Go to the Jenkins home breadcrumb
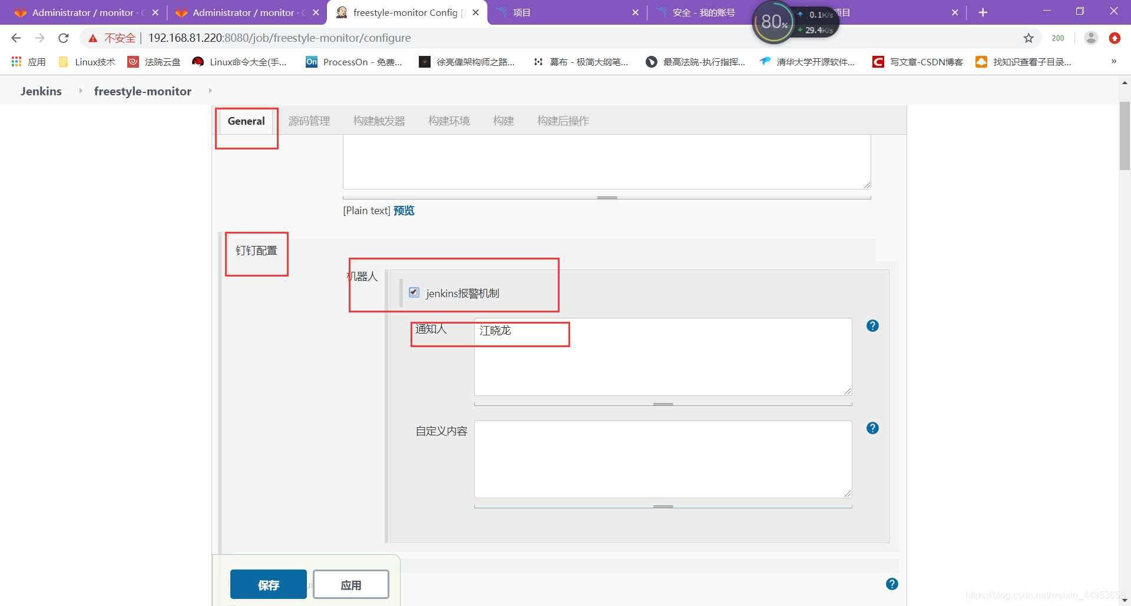 [x=41, y=91]
